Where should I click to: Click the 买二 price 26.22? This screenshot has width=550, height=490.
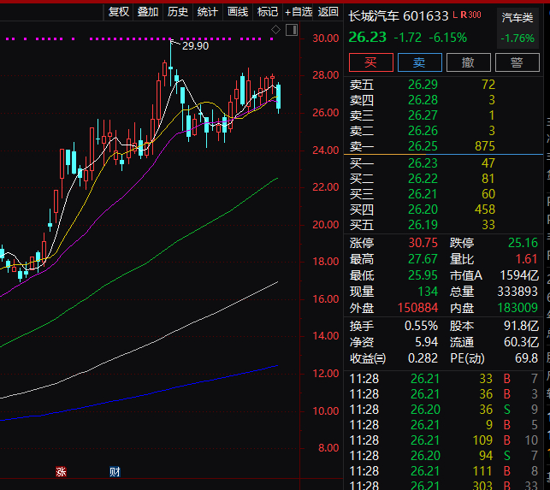423,179
